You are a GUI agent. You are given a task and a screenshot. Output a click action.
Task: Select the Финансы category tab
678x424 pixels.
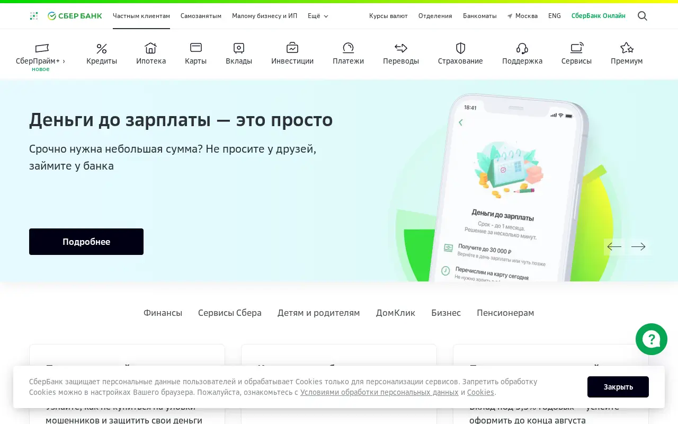point(163,313)
